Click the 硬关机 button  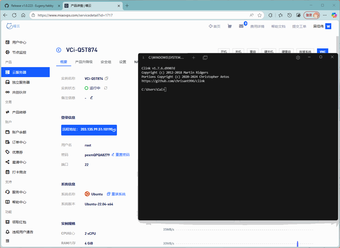click(269, 51)
